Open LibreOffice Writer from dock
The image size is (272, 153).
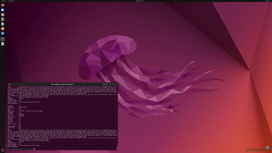(3, 24)
